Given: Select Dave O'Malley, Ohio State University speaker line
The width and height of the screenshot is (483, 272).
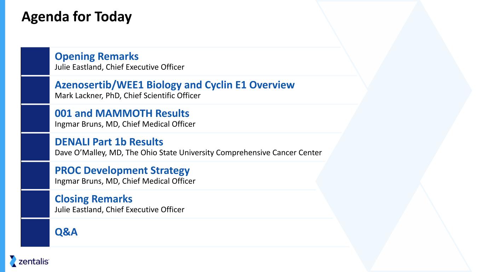Looking at the screenshot, I should click(188, 153).
